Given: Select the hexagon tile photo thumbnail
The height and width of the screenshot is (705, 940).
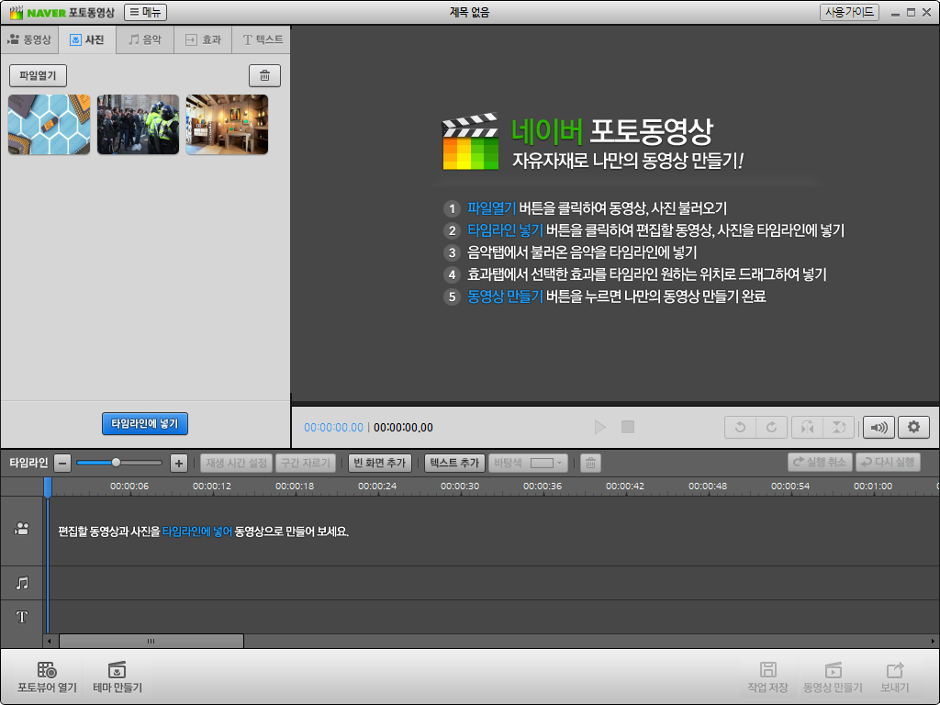Looking at the screenshot, I should (x=50, y=124).
